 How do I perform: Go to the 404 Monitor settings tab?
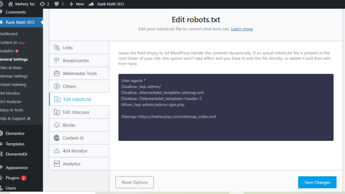coord(79,151)
